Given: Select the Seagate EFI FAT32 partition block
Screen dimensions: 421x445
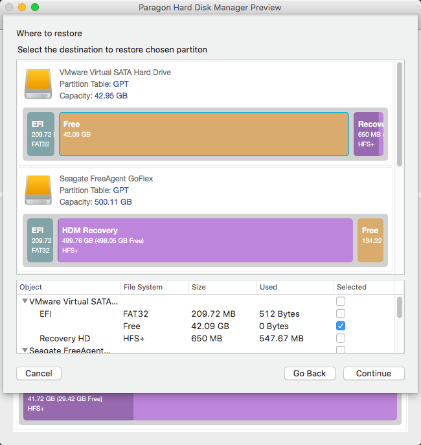Looking at the screenshot, I should [x=40, y=240].
